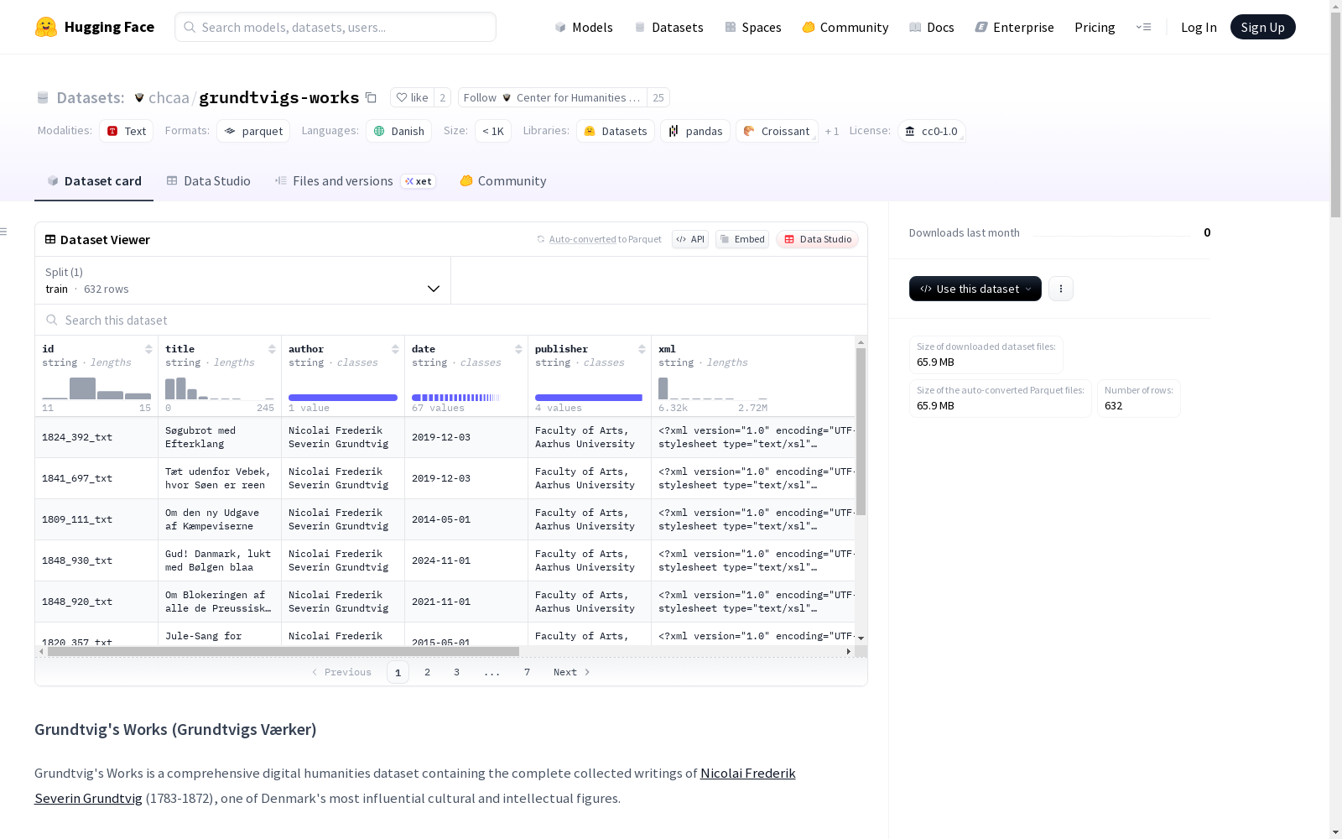Copy dataset name with the copy icon
The height and width of the screenshot is (839, 1342).
(x=371, y=97)
